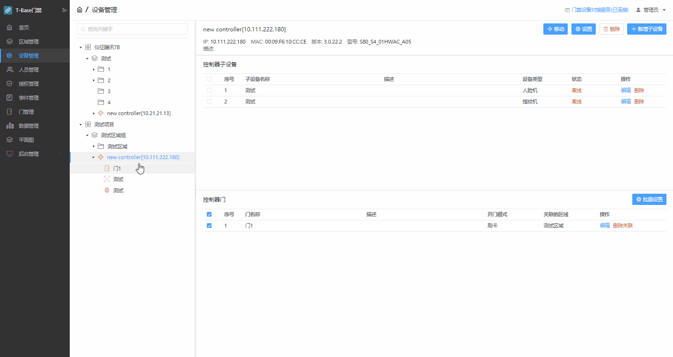
Task: Click the 授权管理 shield icon
Action: click(x=9, y=84)
